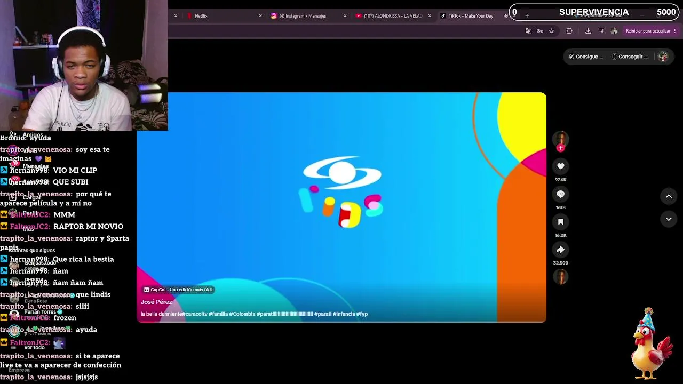The height and width of the screenshot is (384, 683).
Task: Click the #infancia hashtag in the caption
Action: (344, 314)
